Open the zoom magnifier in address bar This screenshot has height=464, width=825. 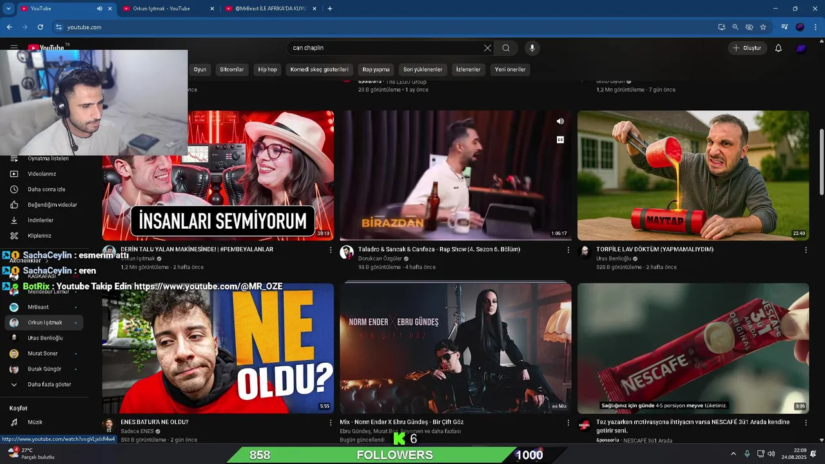[735, 27]
